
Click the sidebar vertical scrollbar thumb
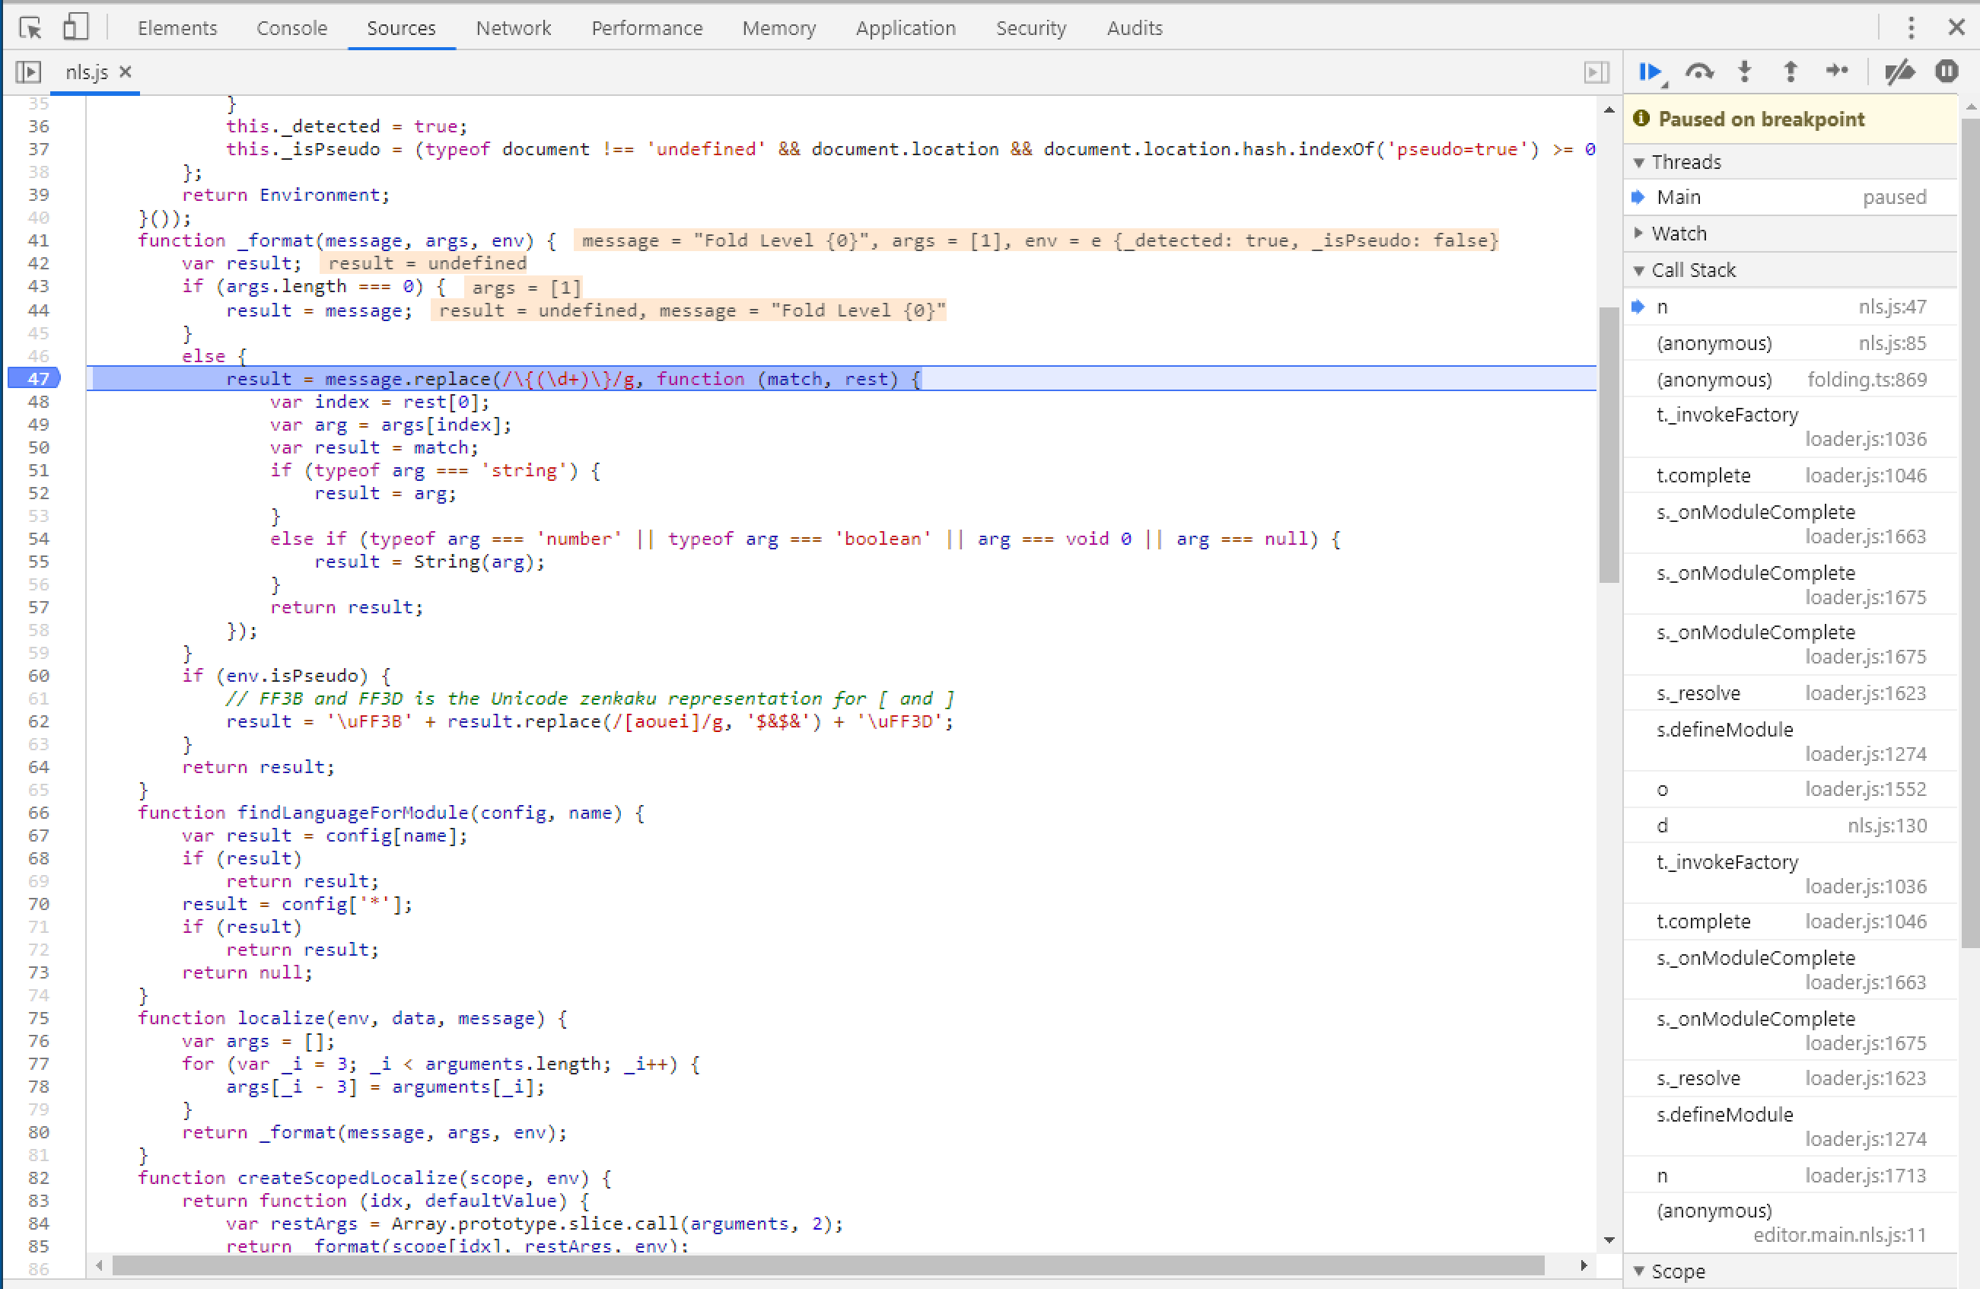point(1970,533)
